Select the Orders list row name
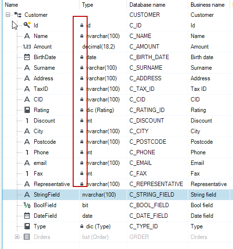The height and width of the screenshot is (249, 233). click(x=42, y=237)
